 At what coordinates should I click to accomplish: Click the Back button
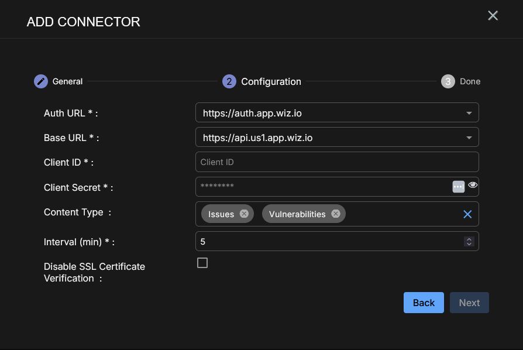pyautogui.click(x=424, y=303)
